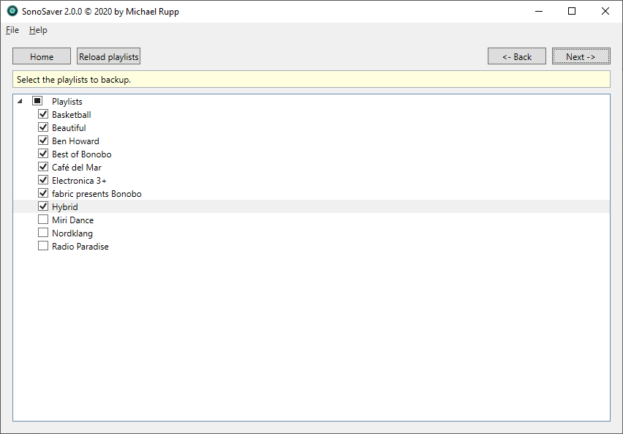623x434 pixels.
Task: Select the Radio Paradise playlist checkbox
Action: tap(42, 245)
